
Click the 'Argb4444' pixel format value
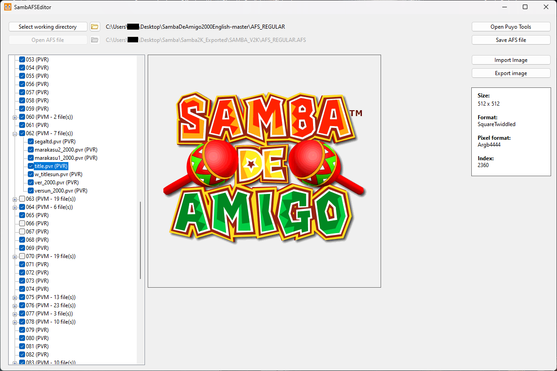point(489,145)
